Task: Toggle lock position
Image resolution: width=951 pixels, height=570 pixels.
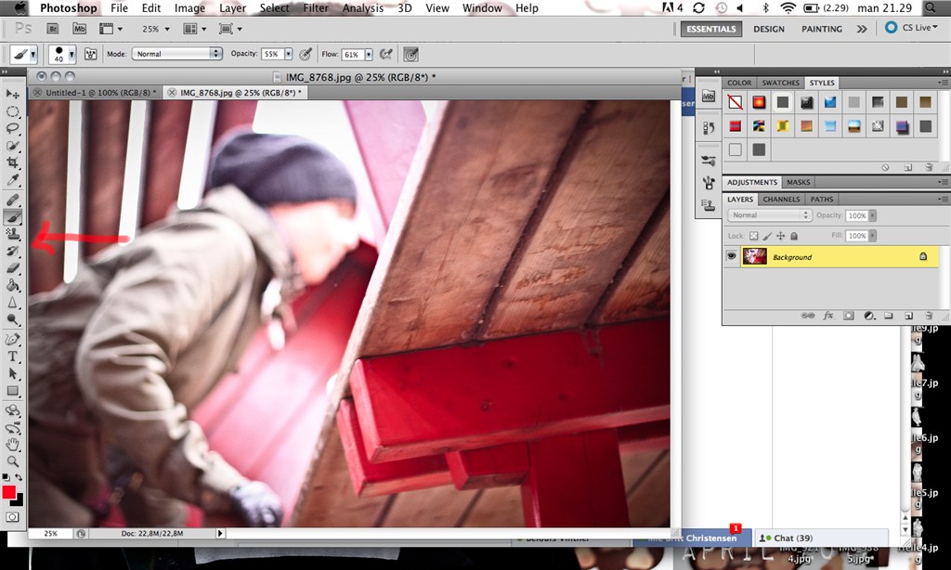Action: (780, 236)
